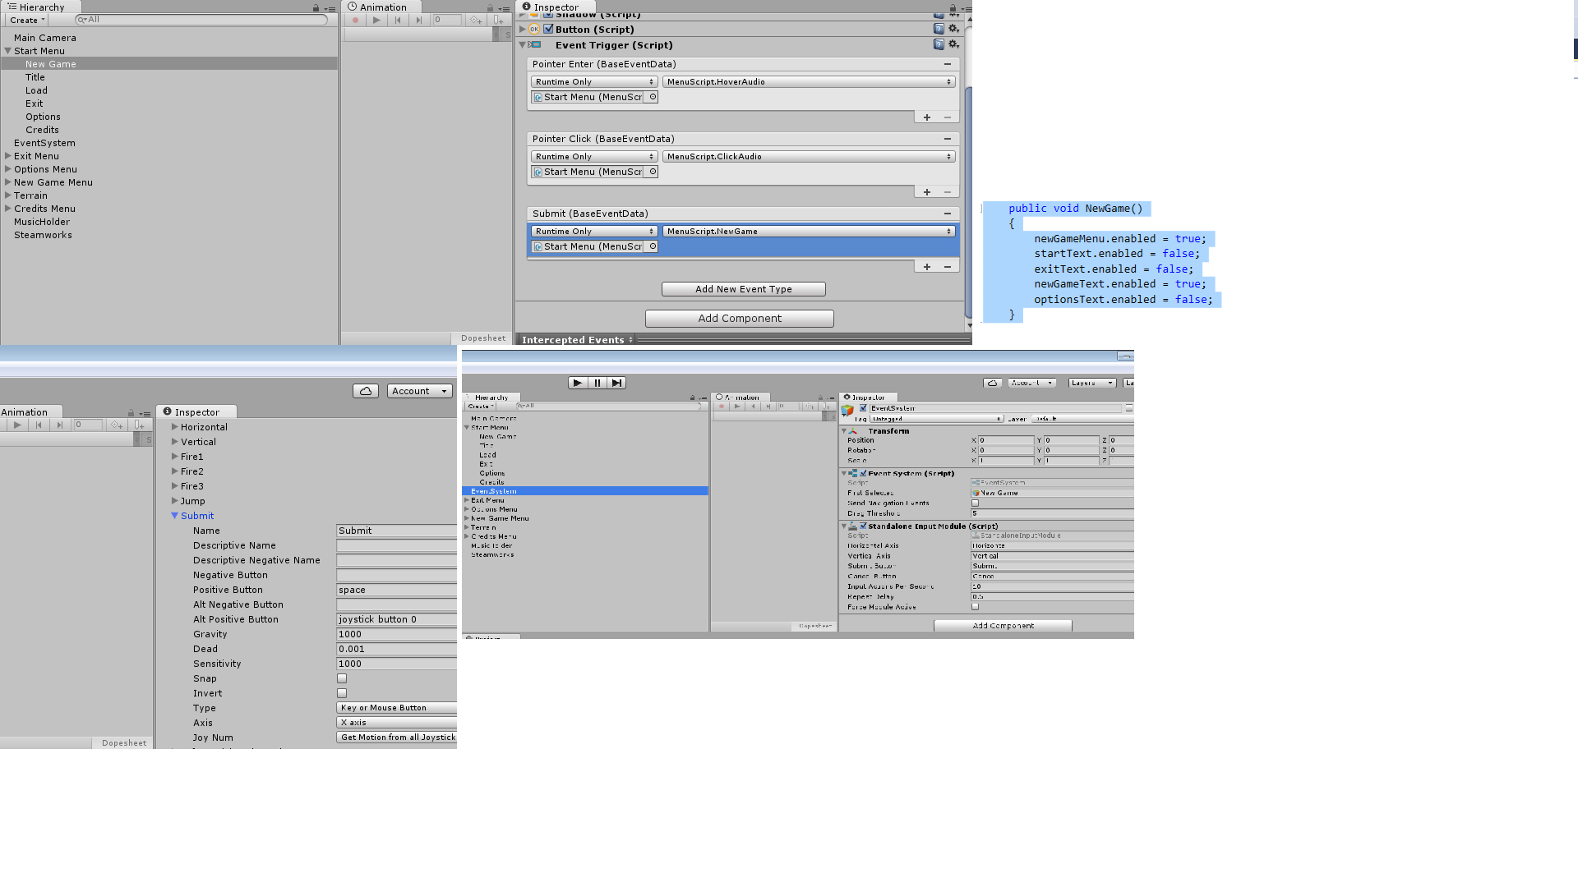Click Add New Event Type button

tap(744, 289)
